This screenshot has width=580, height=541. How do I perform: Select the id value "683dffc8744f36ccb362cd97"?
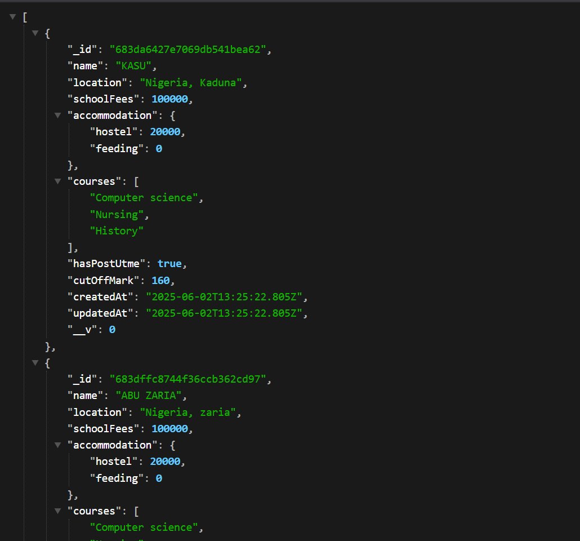pyautogui.click(x=188, y=379)
